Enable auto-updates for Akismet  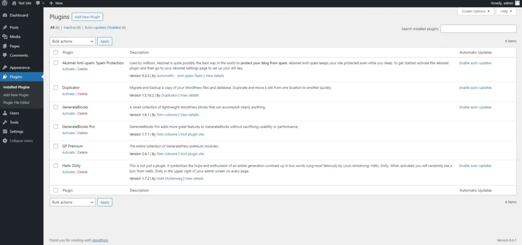tap(475, 63)
